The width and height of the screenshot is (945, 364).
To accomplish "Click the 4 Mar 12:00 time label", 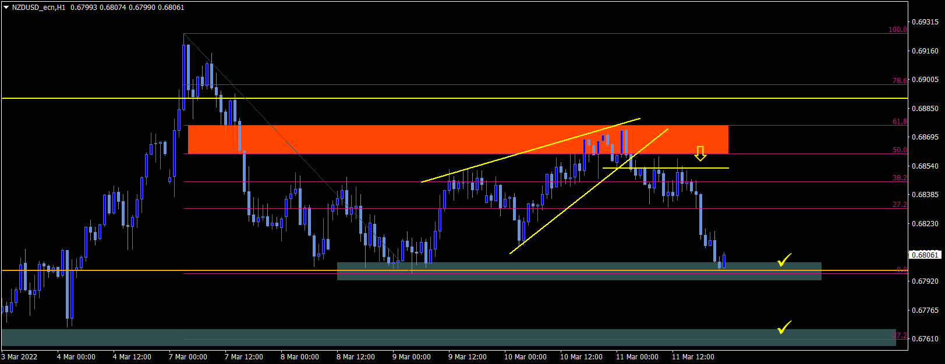I will (132, 357).
